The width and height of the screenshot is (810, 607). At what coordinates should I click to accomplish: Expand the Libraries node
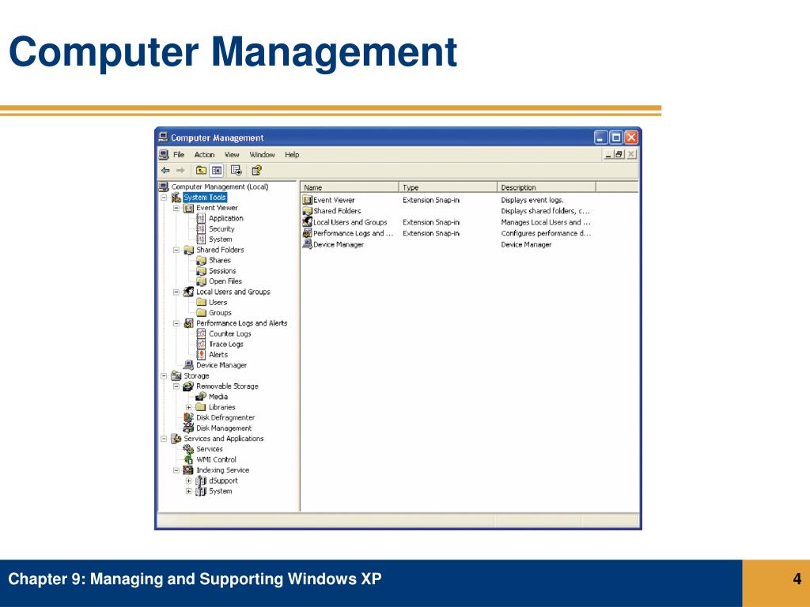pos(189,407)
